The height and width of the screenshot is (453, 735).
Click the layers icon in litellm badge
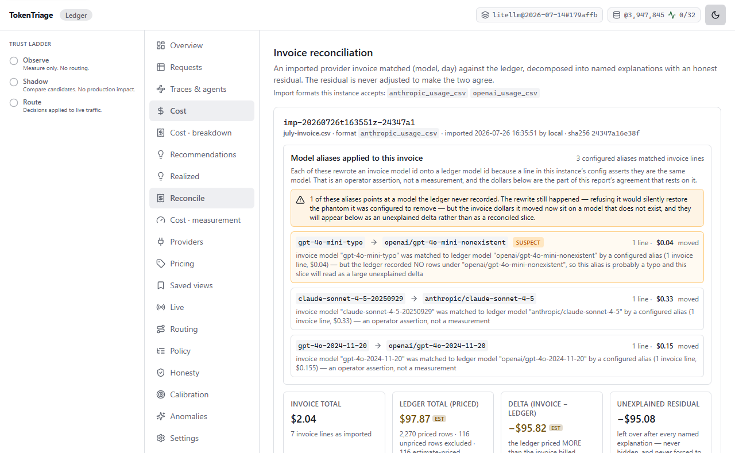485,15
